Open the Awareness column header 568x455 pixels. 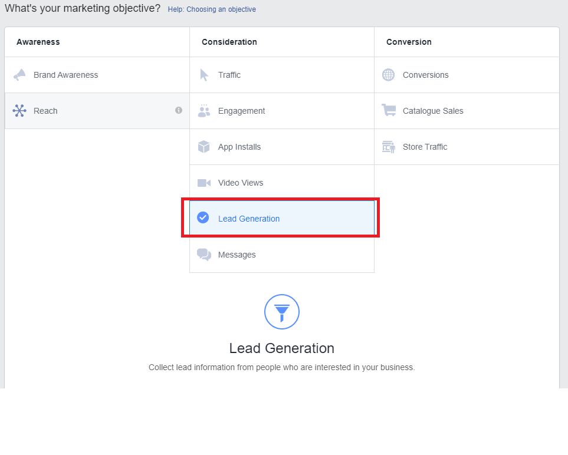(x=38, y=42)
